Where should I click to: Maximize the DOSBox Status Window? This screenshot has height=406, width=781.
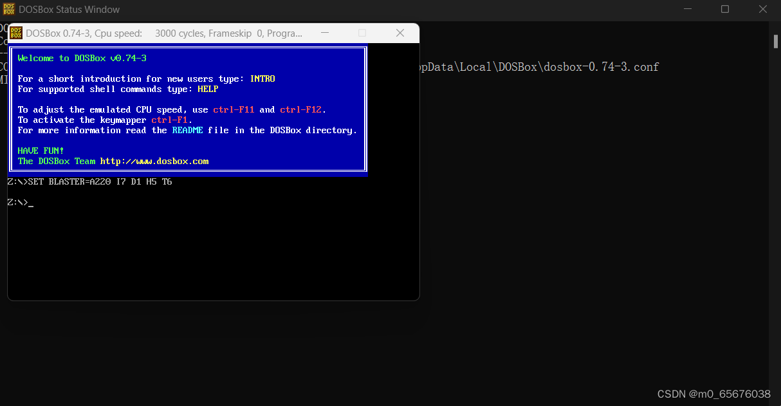(725, 9)
